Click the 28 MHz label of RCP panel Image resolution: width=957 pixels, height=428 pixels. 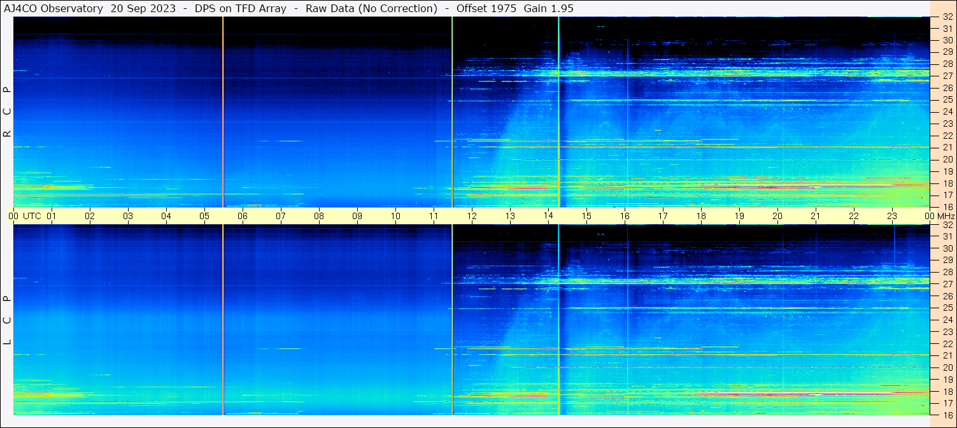(947, 64)
